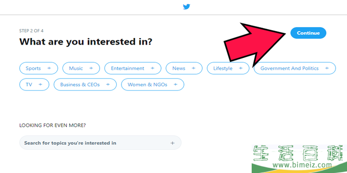Click the plus icon on Entertainment
The width and height of the screenshot is (347, 173).
(153, 68)
